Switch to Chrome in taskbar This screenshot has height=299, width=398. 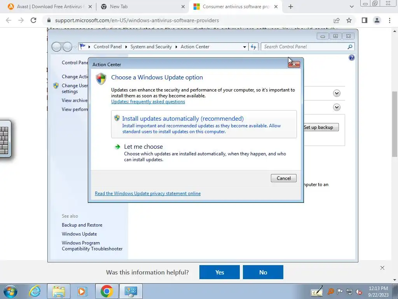click(106, 291)
